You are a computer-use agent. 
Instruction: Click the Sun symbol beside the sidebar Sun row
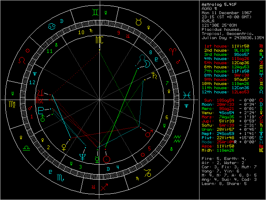[x=261, y=100]
